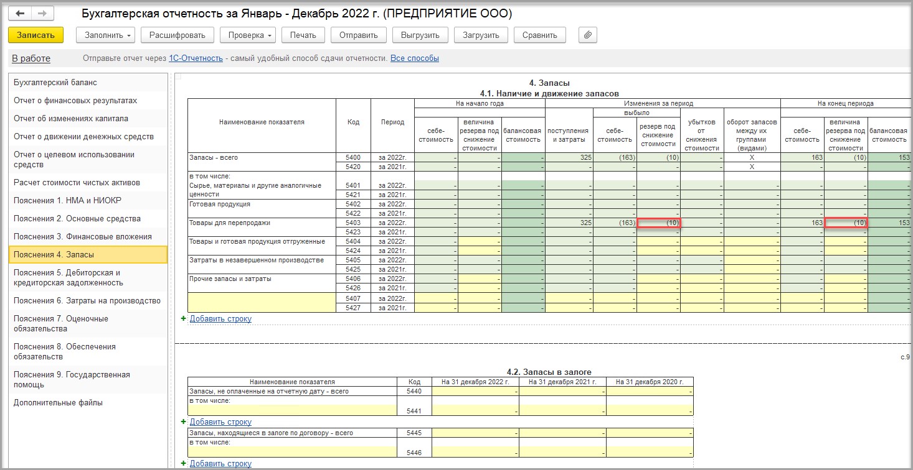Open attachments via the paperclip icon

click(588, 35)
